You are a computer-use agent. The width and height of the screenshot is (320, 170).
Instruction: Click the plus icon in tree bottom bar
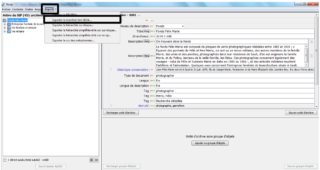91,160
